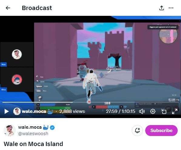Open the share broadcast icon

point(162,8)
